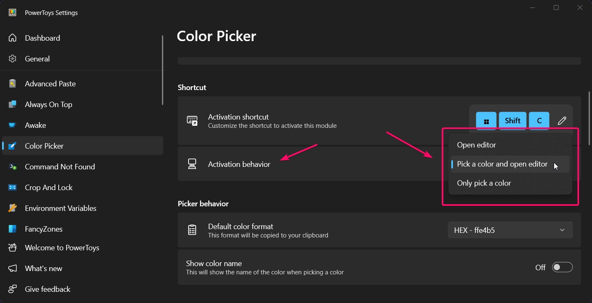The image size is (592, 303).
Task: Select Color Picker in the sidebar
Action: (x=82, y=146)
